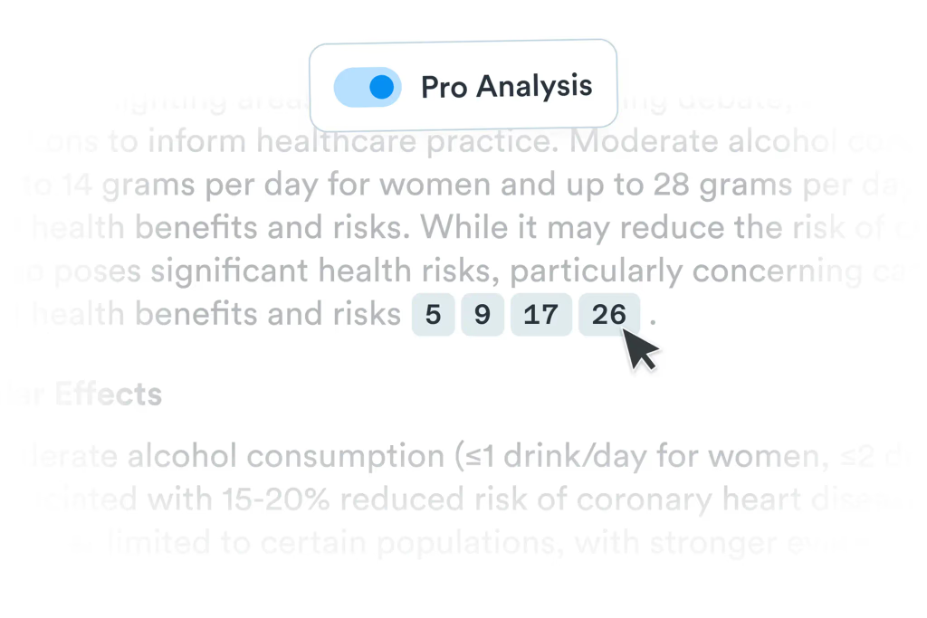Click '14 grams per day for women'
Screen dimensions: 927x618
point(277,185)
